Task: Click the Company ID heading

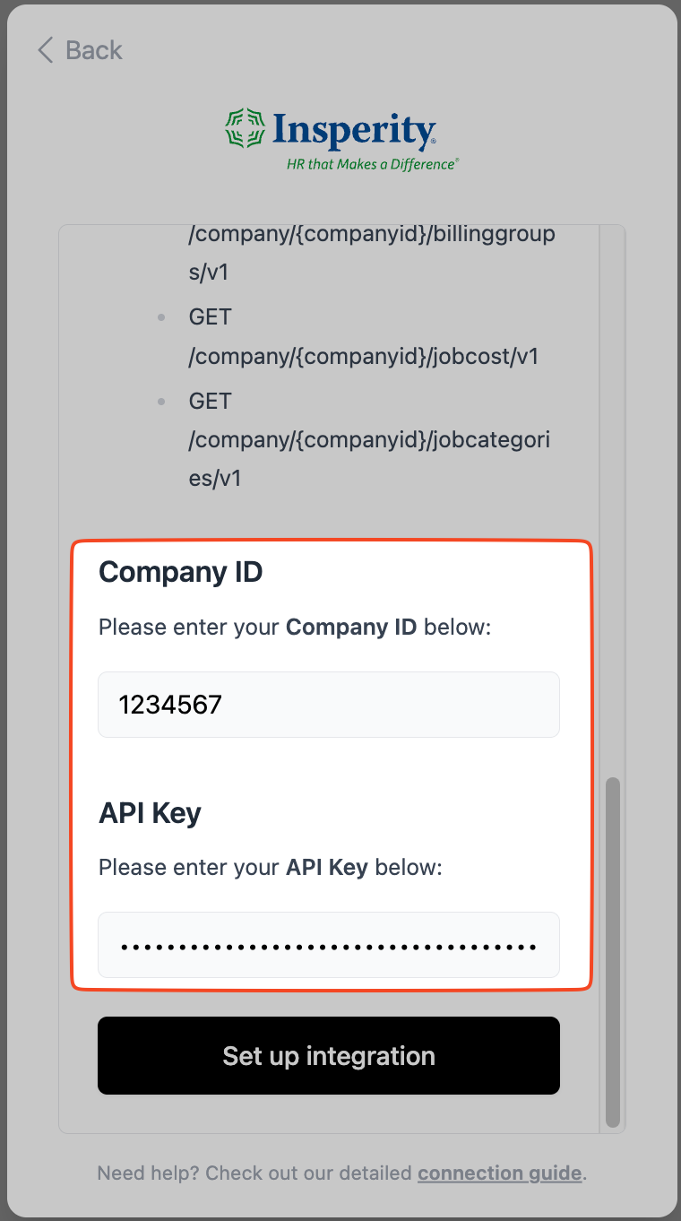Action: point(180,572)
